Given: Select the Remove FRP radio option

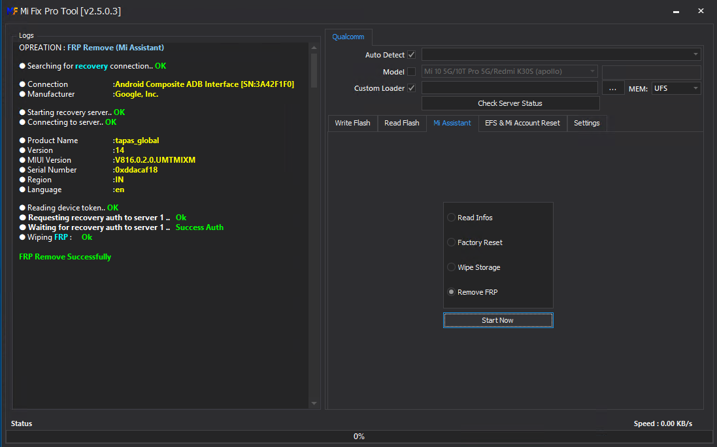Looking at the screenshot, I should [x=451, y=291].
